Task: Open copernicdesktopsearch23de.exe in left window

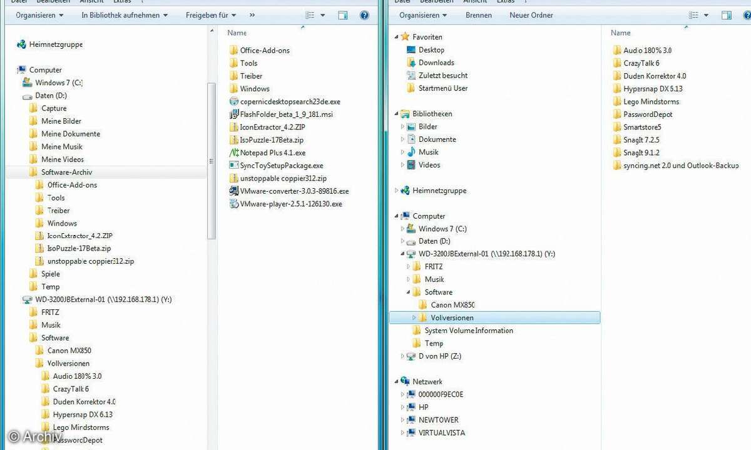Action: click(285, 101)
